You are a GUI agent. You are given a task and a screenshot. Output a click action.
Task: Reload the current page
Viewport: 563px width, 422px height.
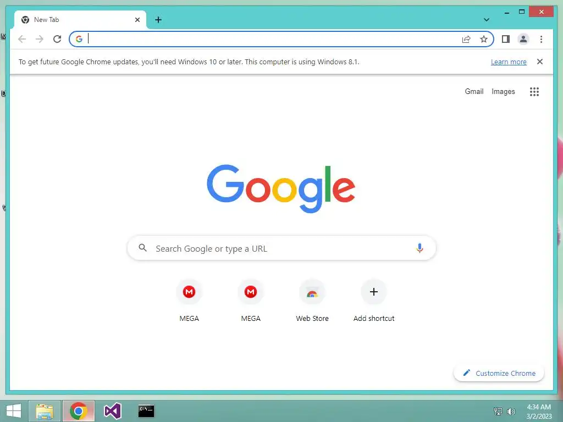click(57, 39)
